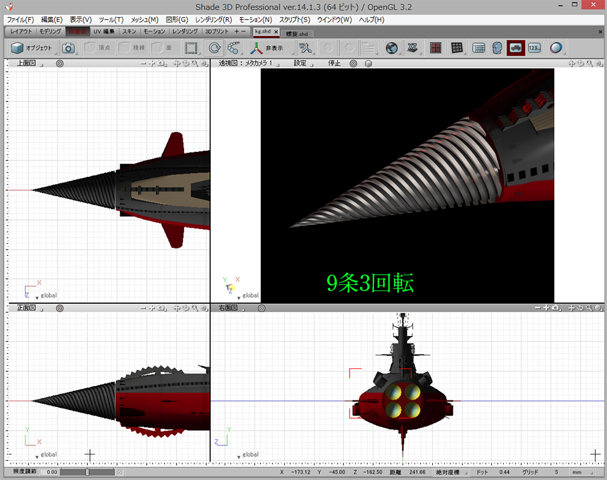
Task: Switch to the モデリング layout tab
Action: coord(50,32)
